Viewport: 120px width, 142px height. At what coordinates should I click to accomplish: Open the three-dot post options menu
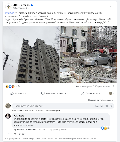pos(111,6)
